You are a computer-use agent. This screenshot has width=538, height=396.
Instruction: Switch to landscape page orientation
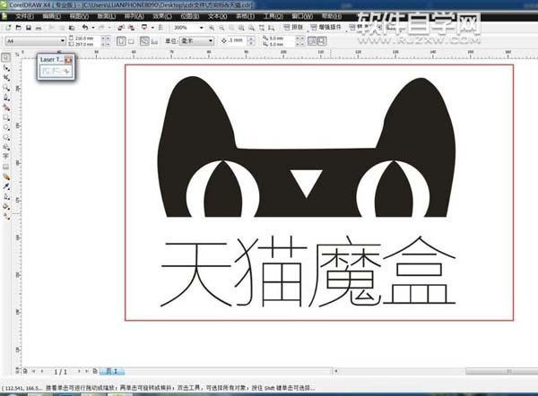pyautogui.click(x=130, y=40)
